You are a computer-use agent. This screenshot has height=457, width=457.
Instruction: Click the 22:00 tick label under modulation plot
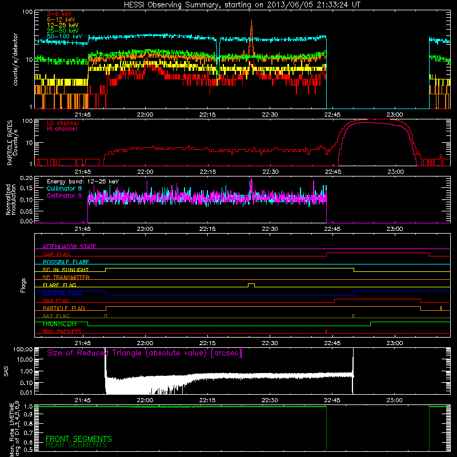145,229
